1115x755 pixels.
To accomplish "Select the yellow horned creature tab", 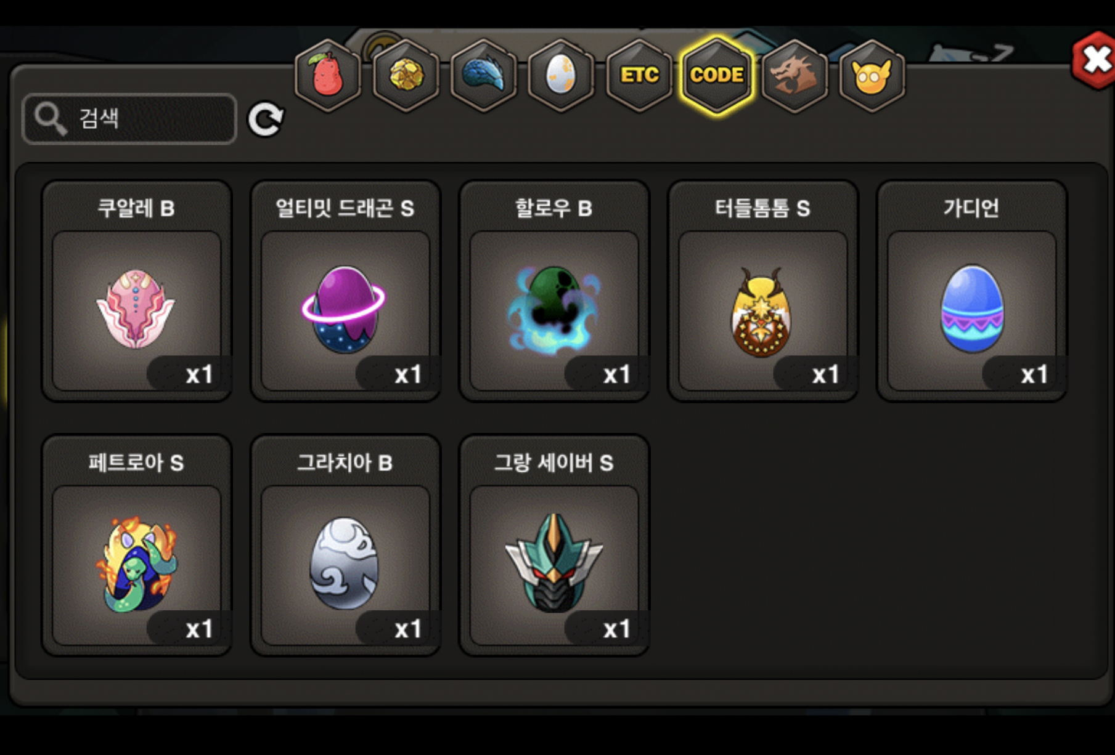I will [x=872, y=76].
